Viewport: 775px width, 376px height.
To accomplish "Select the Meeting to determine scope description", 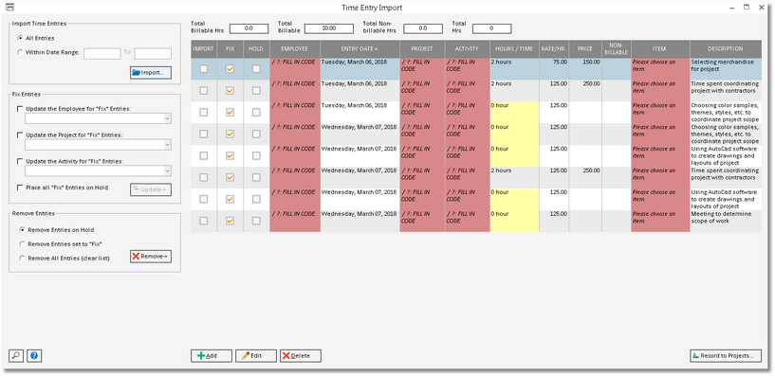I will tap(725, 221).
